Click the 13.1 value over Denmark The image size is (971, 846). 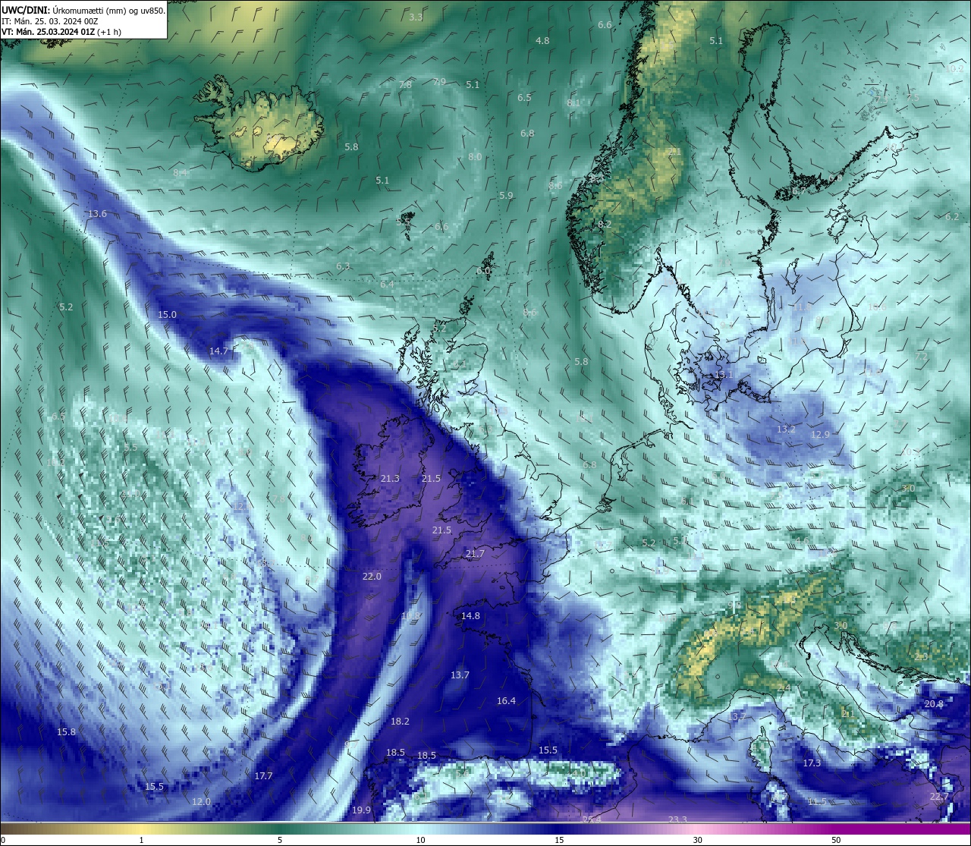click(724, 375)
